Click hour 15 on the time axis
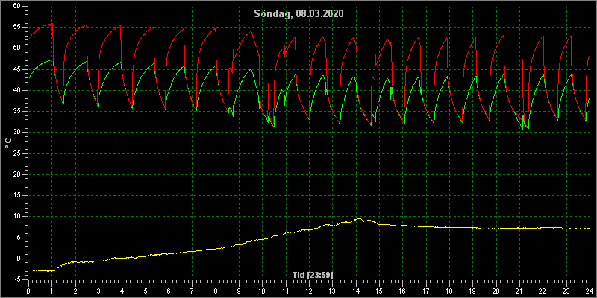 click(x=379, y=291)
